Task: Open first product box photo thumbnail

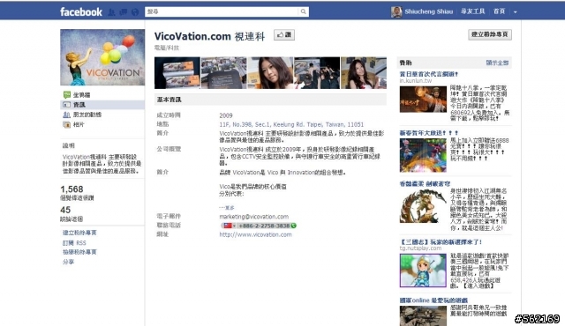Action: tap(177, 73)
